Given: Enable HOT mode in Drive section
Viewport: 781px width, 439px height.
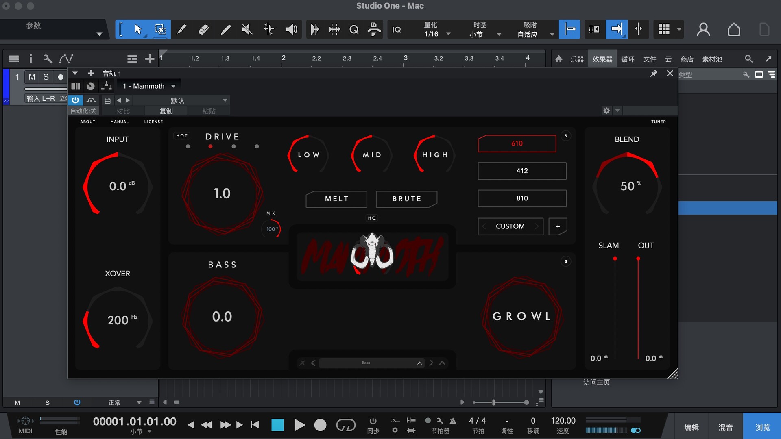Looking at the screenshot, I should pyautogui.click(x=182, y=136).
